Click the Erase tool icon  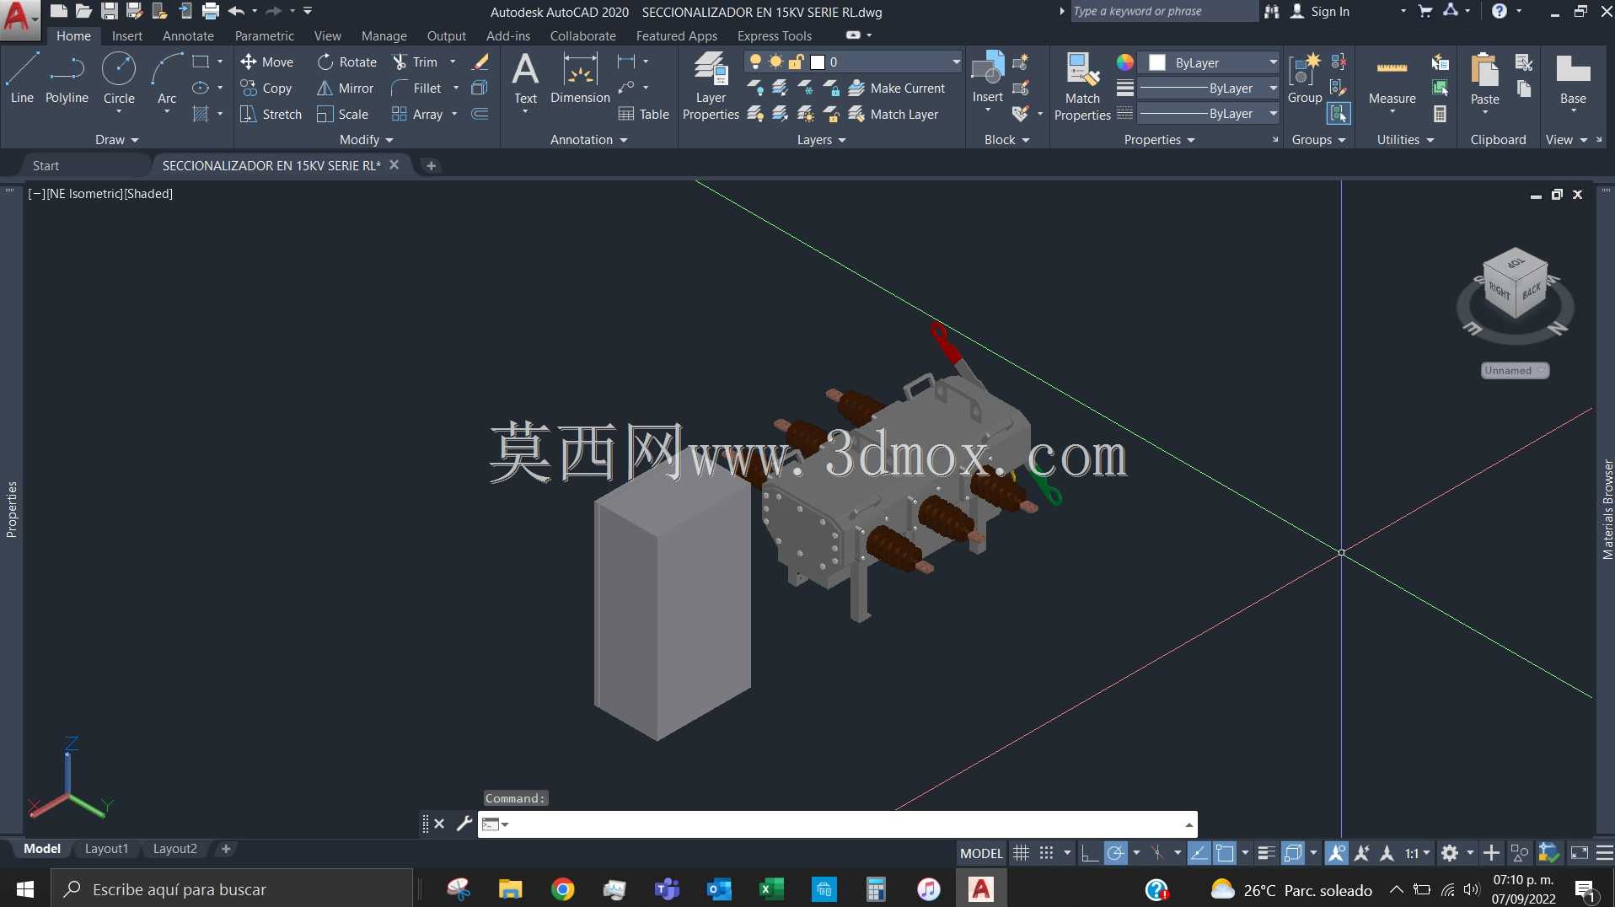[480, 62]
